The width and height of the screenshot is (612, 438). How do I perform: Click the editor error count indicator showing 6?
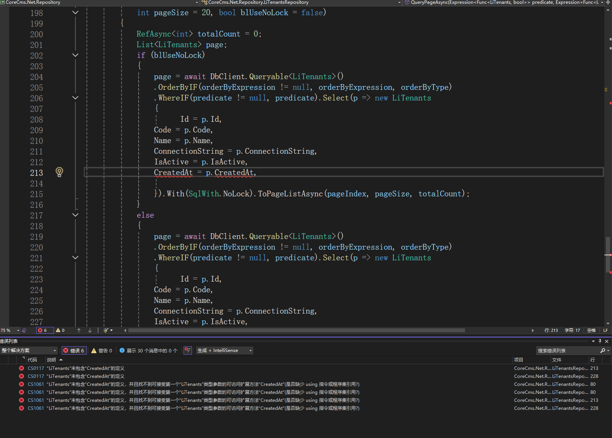pos(44,330)
